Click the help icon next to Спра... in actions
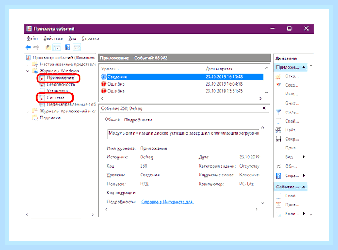 click(279, 176)
